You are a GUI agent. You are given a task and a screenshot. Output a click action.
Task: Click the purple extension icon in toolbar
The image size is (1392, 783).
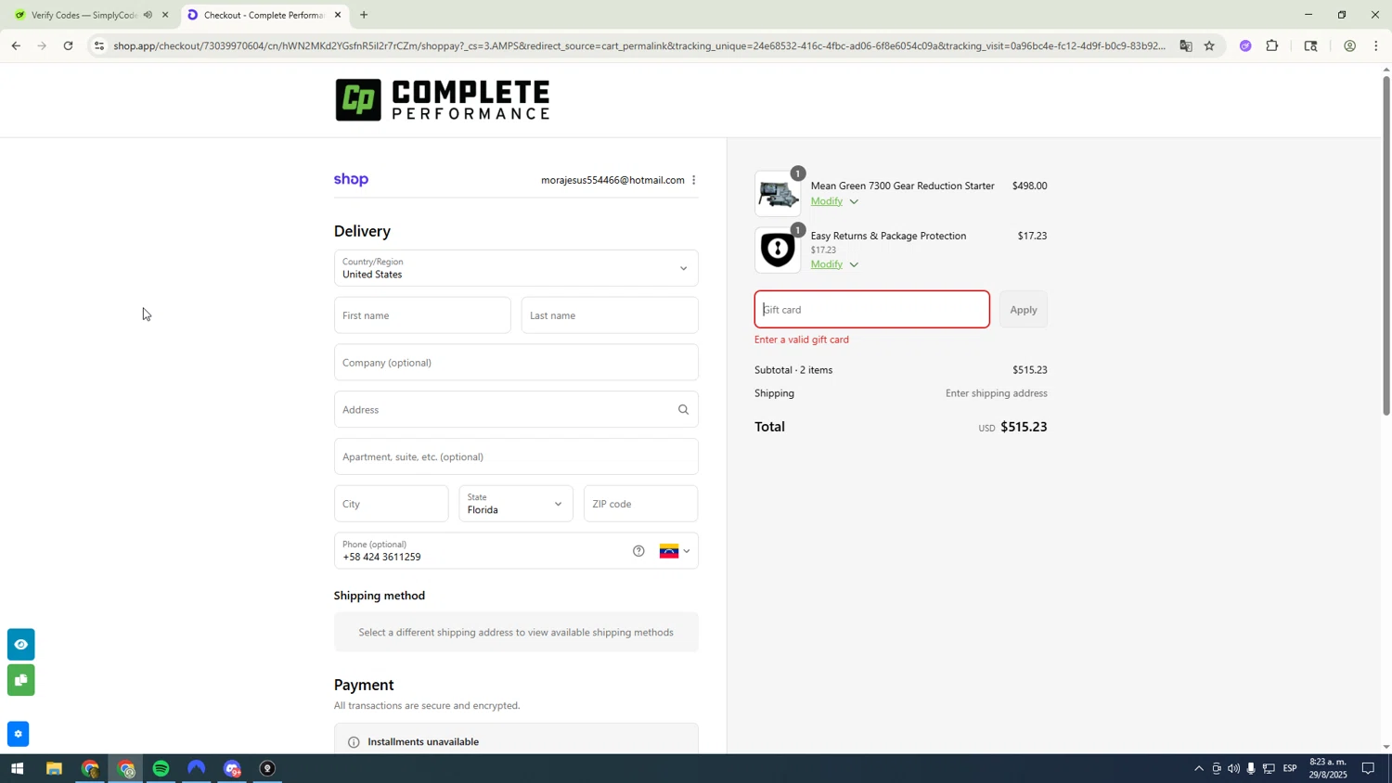1245,45
